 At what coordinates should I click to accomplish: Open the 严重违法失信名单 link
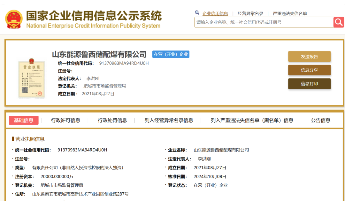tap(290, 13)
